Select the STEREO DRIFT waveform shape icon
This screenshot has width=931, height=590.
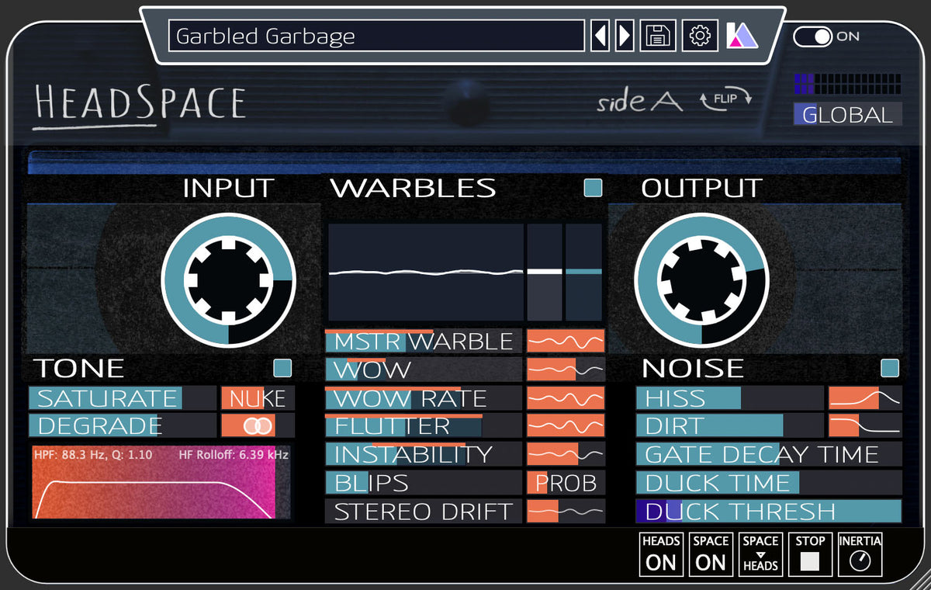click(x=566, y=511)
